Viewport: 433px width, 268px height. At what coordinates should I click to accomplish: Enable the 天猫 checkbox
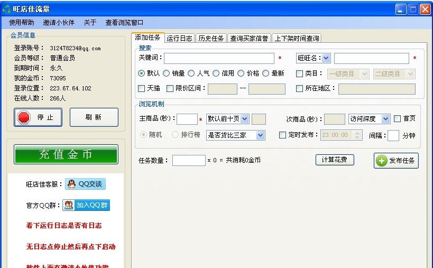(x=141, y=89)
